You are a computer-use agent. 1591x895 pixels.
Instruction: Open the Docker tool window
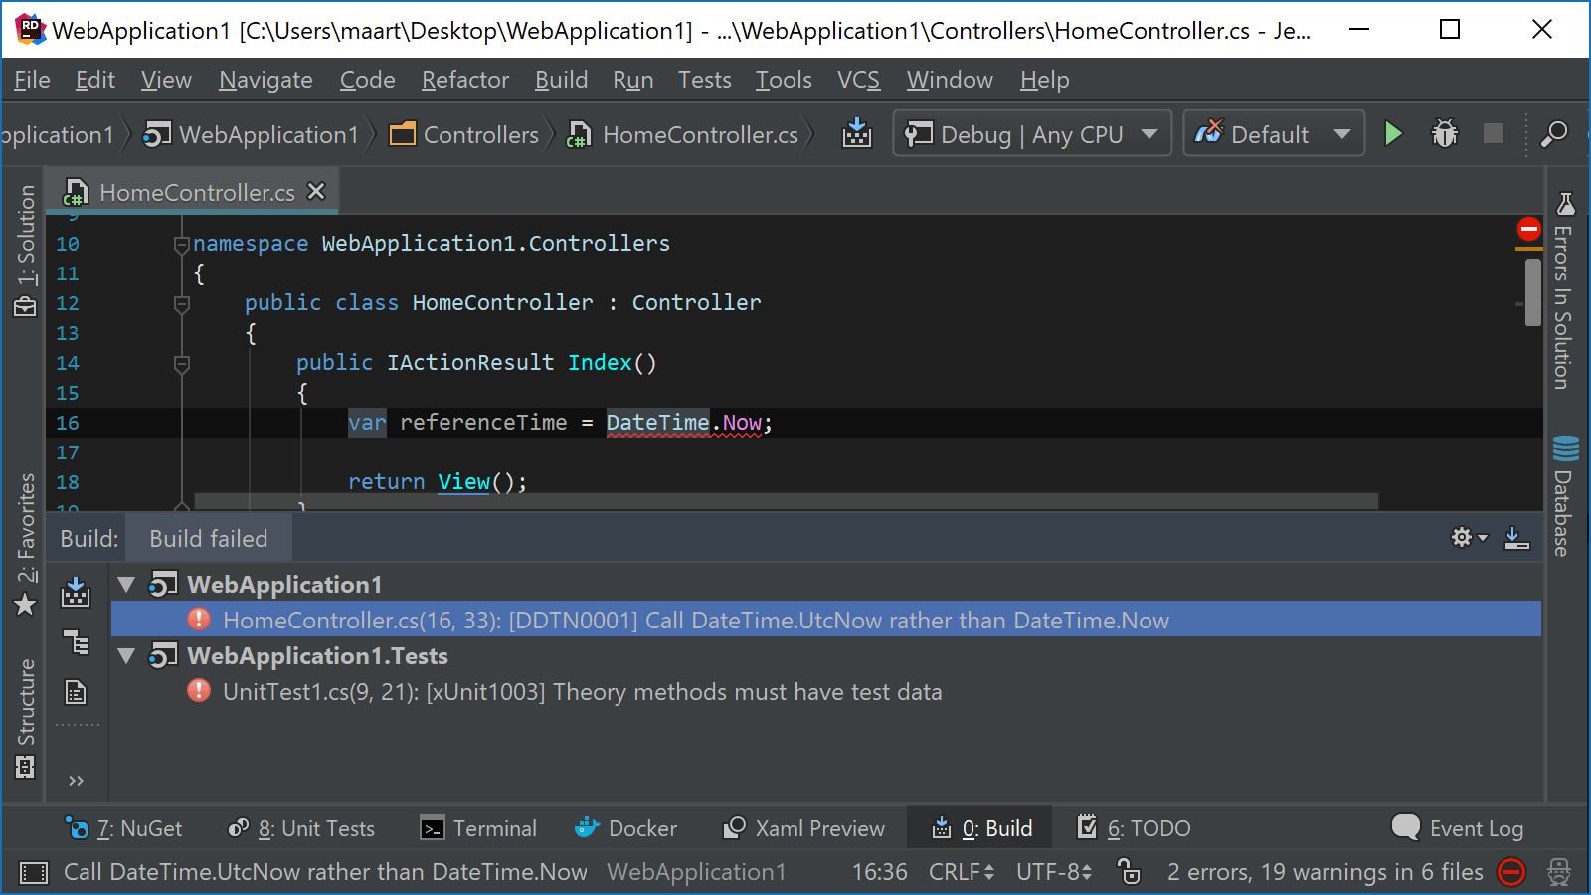625,827
